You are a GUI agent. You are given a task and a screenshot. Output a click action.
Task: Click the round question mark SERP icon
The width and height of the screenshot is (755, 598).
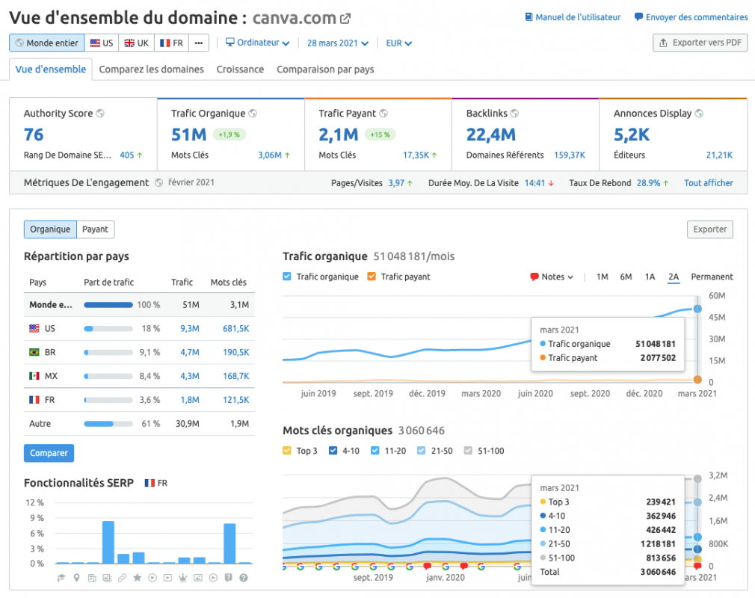pos(244,578)
